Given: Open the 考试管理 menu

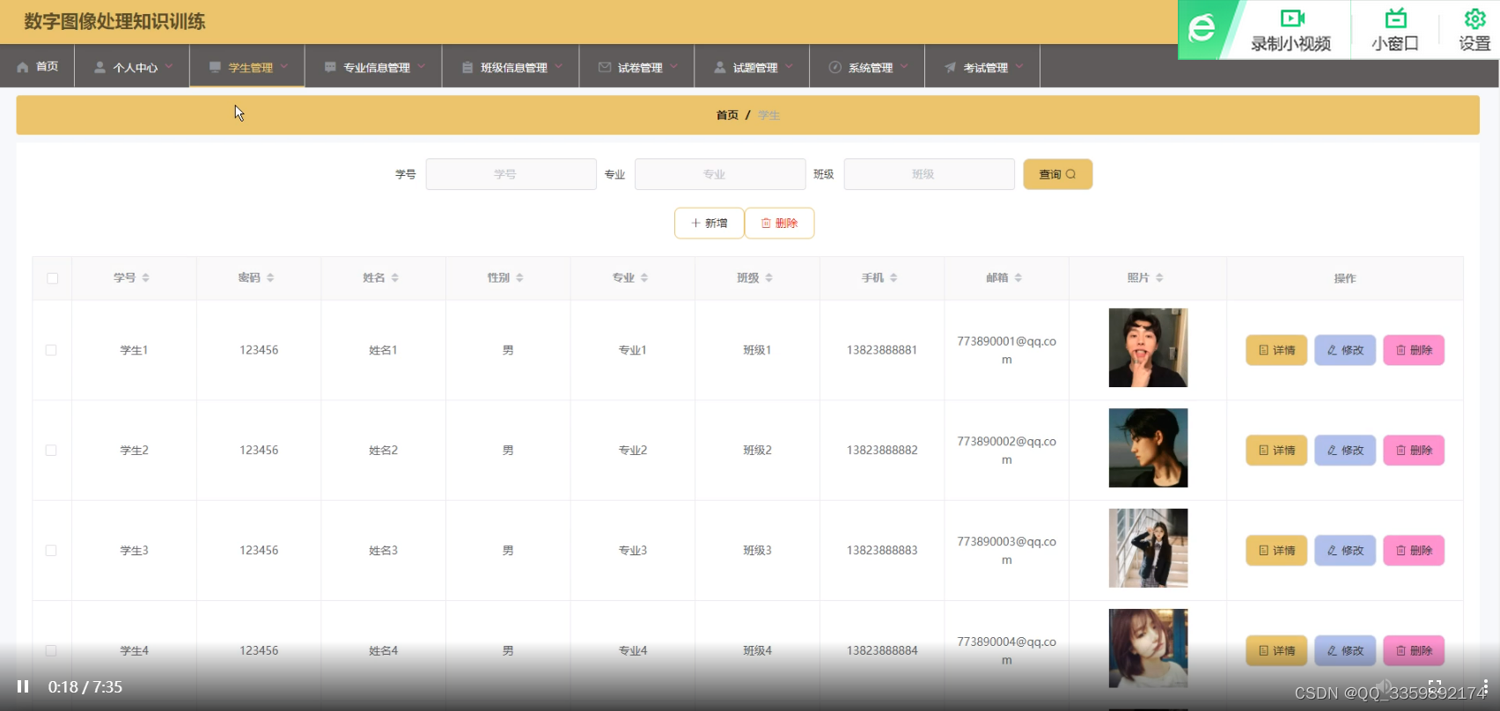Looking at the screenshot, I should (x=982, y=67).
